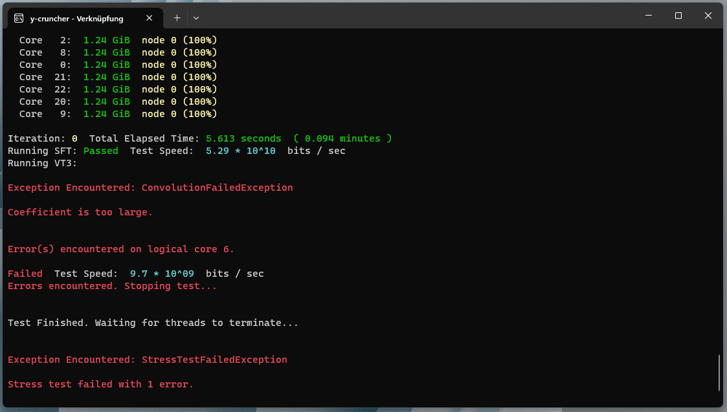Click the 'Test Finished. Waiting for threads' line
Viewport: 727px width, 412px height.
(x=153, y=323)
